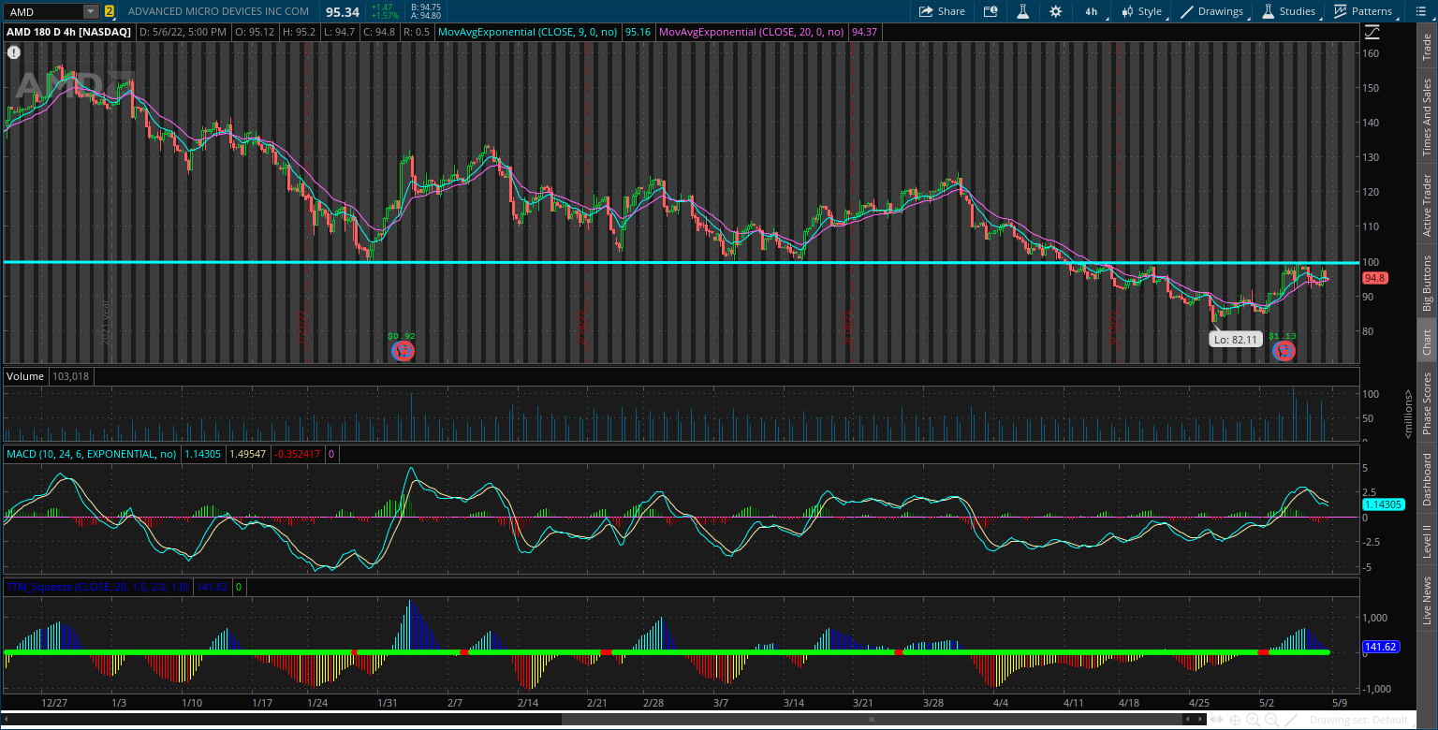The width and height of the screenshot is (1438, 730).
Task: Open the Active Trader side tab
Action: [1426, 205]
